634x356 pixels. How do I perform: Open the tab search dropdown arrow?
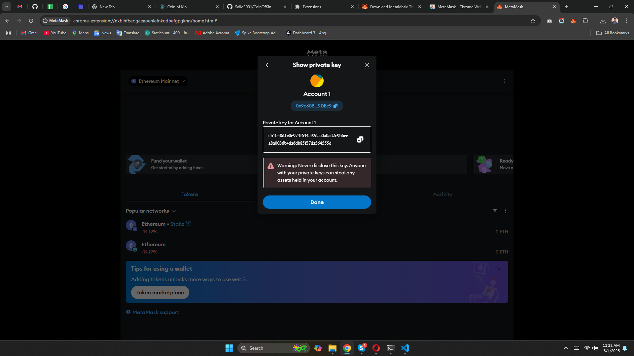pyautogui.click(x=7, y=7)
